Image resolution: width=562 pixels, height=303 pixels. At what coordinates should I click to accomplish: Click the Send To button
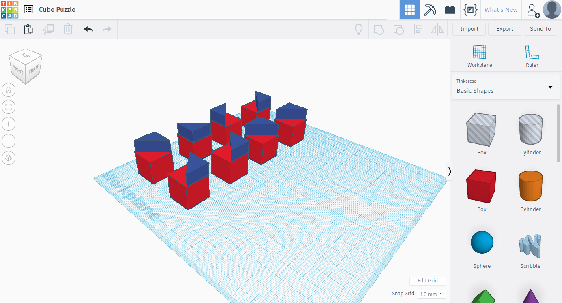point(540,29)
